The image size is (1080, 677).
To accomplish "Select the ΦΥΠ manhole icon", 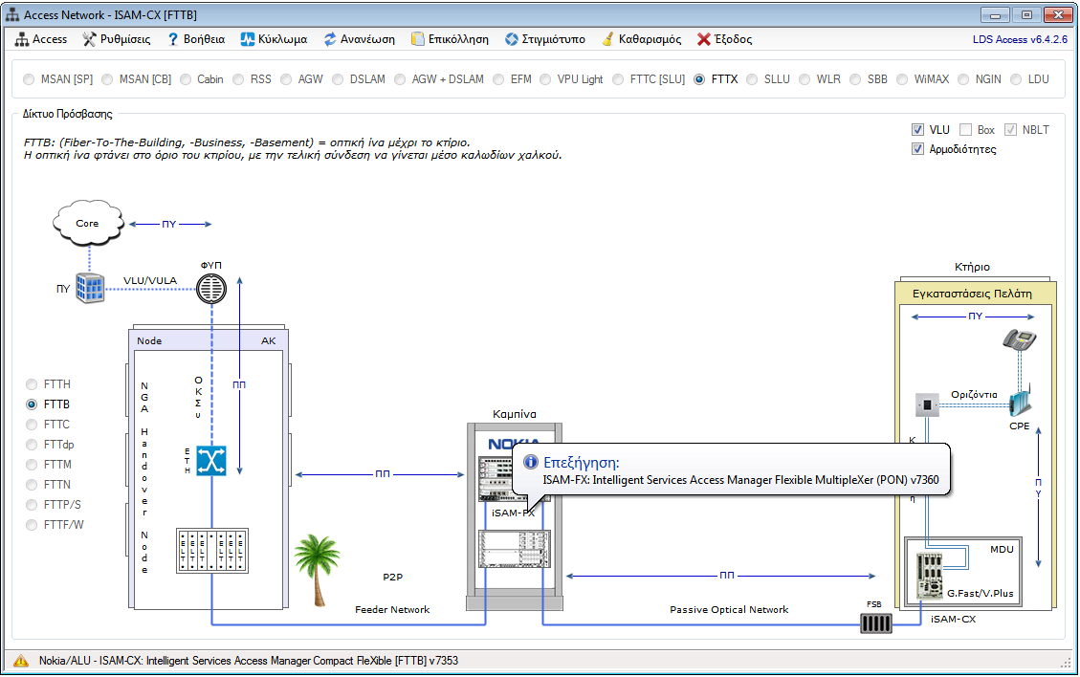I will pyautogui.click(x=211, y=288).
